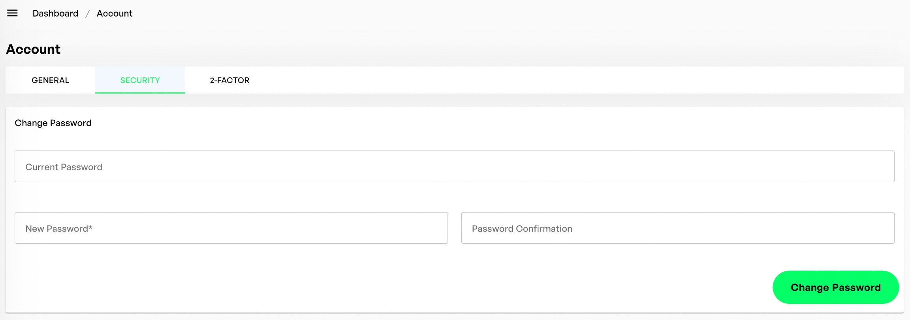Viewport: 910px width, 320px height.
Task: Open the hamburger navigation menu
Action: point(12,13)
